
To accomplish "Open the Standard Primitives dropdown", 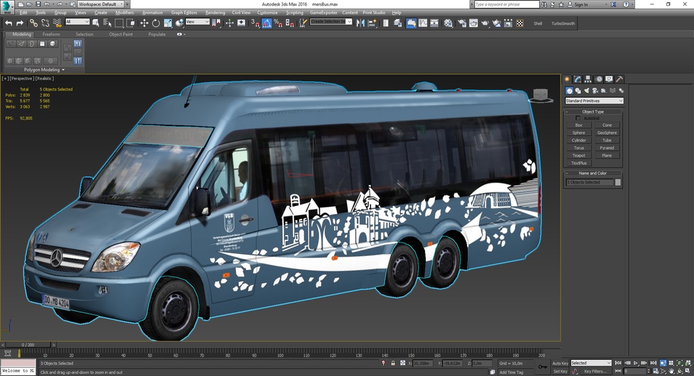I will (594, 101).
